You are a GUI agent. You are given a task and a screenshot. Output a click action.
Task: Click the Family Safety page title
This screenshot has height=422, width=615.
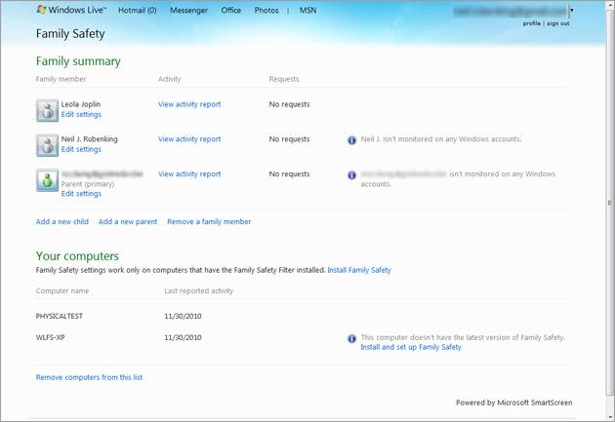point(70,34)
